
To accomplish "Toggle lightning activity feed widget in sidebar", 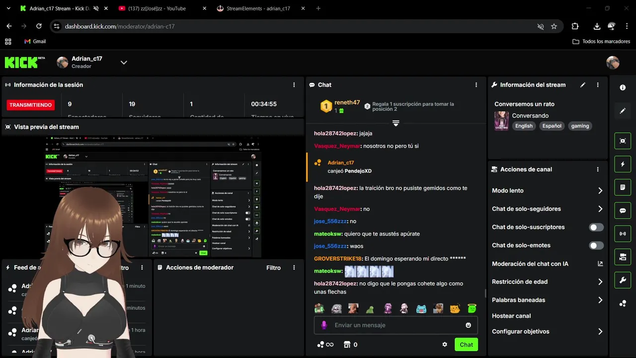I will point(623,164).
